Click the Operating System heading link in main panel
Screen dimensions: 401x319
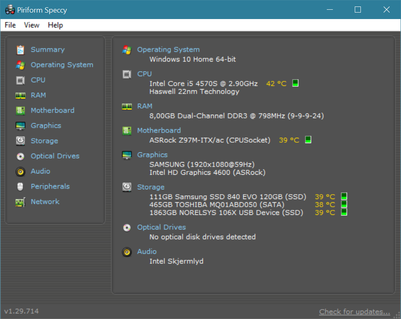point(168,49)
